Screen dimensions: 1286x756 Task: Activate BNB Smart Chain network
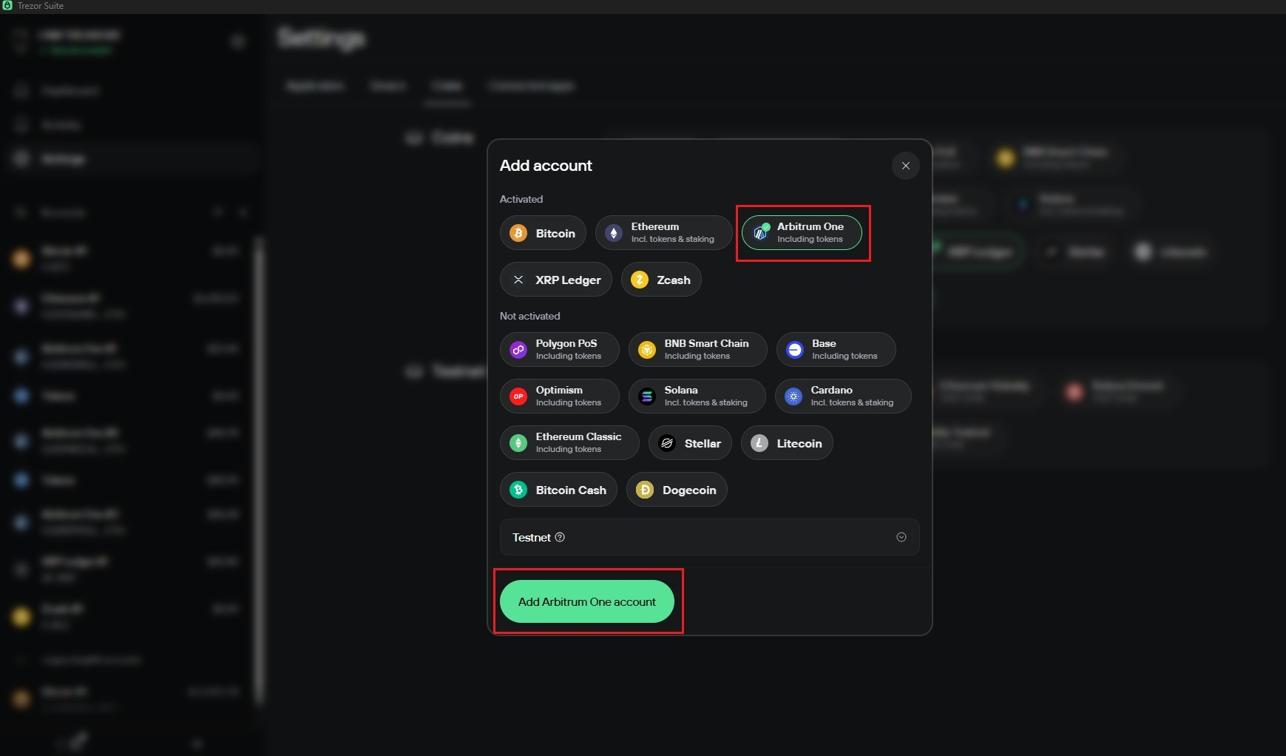[698, 349]
